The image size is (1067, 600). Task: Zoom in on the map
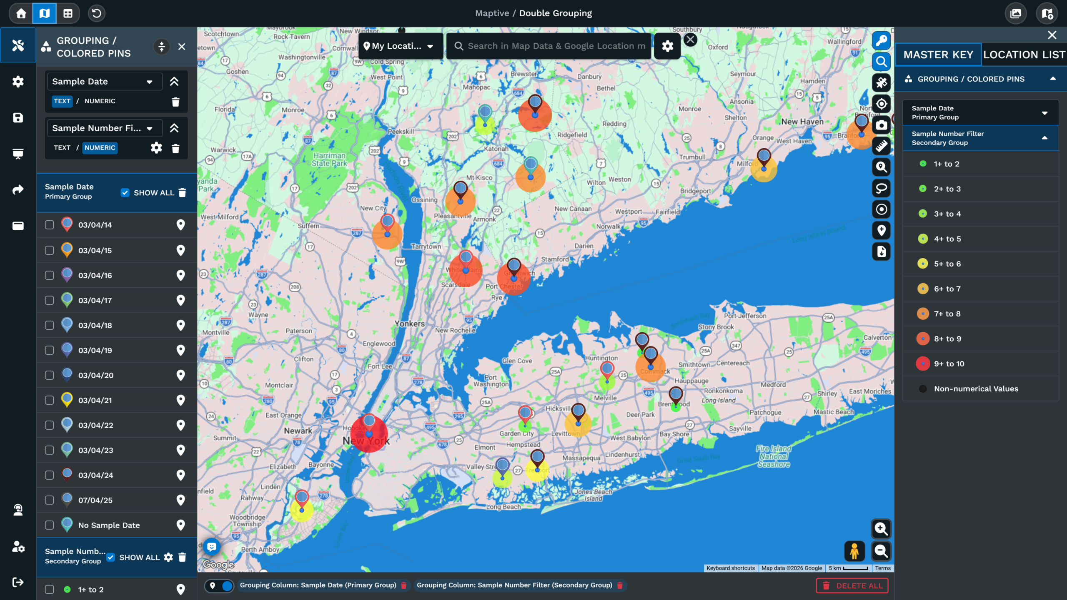pyautogui.click(x=881, y=529)
